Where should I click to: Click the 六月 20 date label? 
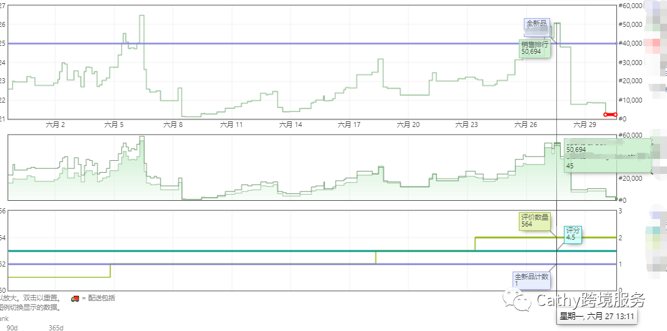tap(408, 125)
